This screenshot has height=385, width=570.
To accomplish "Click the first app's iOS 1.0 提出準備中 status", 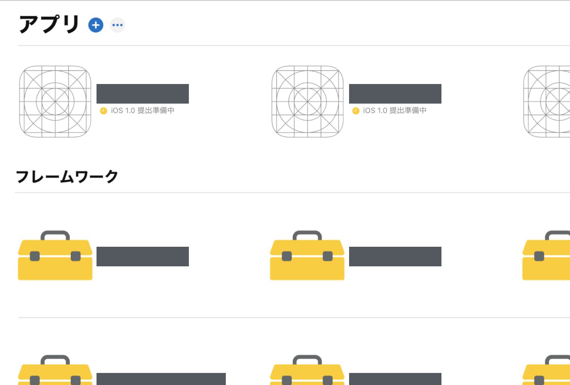I will click(x=142, y=110).
